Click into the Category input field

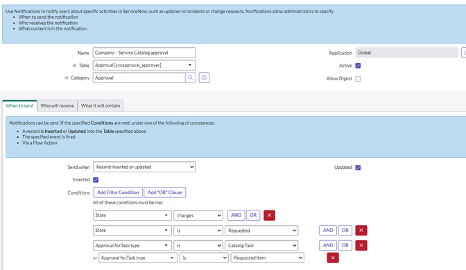tap(139, 78)
